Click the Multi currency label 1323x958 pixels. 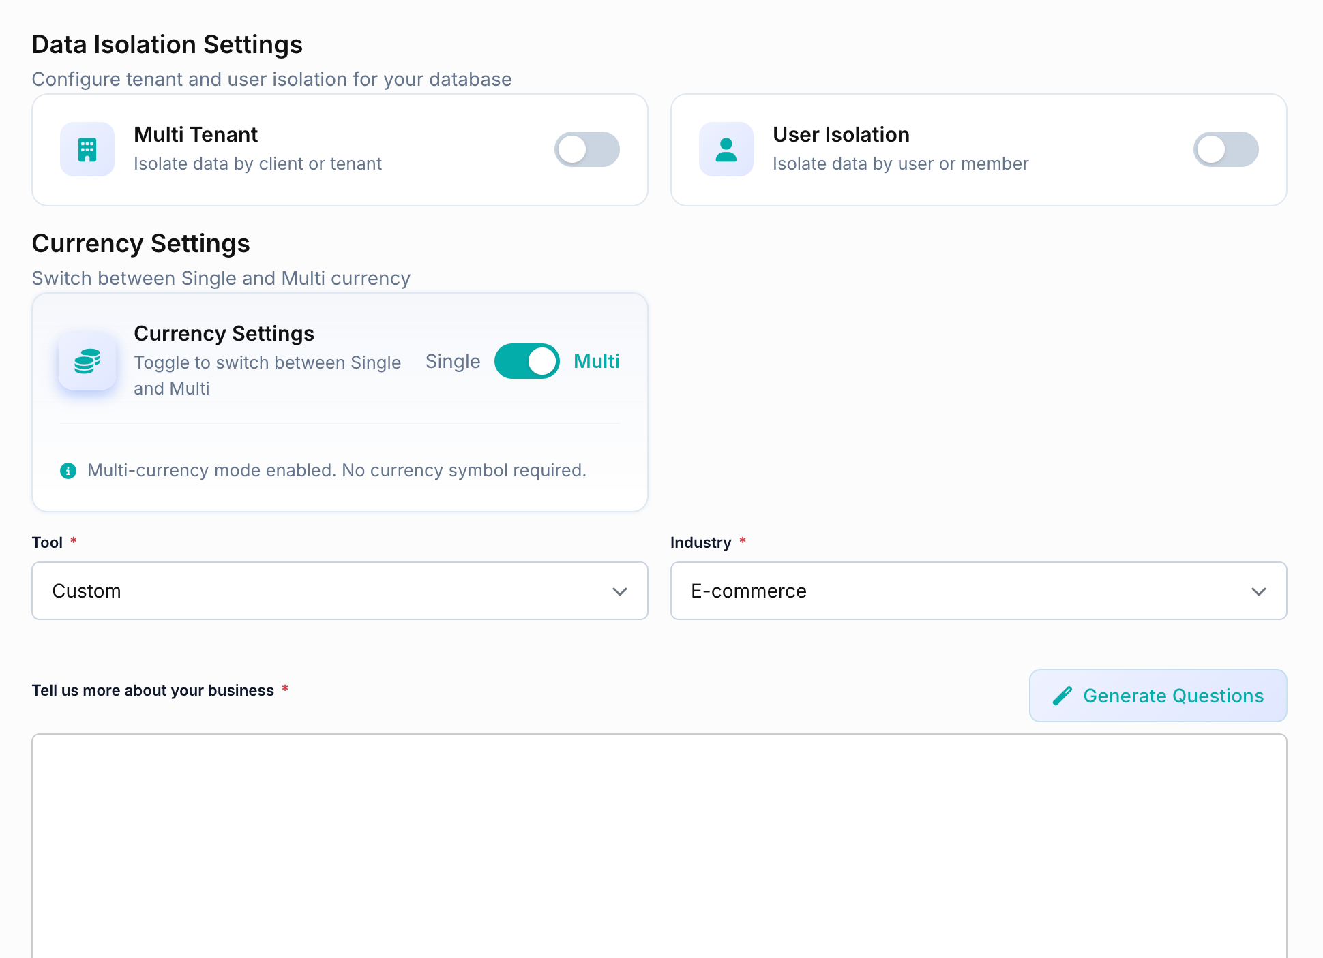coord(596,361)
